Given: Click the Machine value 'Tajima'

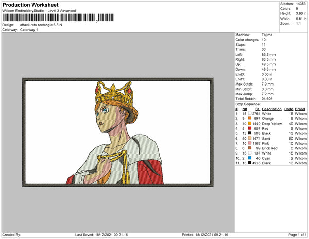Looking at the screenshot, I should [267, 35].
